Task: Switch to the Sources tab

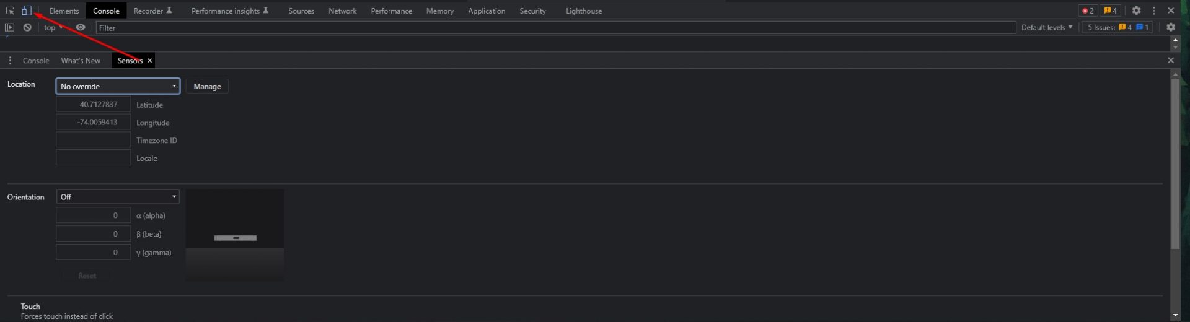Action: click(301, 11)
